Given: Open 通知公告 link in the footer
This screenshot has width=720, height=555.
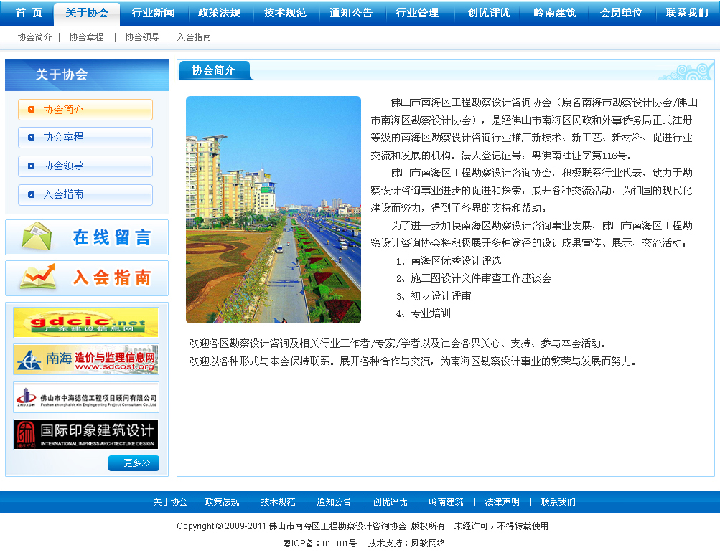Looking at the screenshot, I should pos(334,502).
